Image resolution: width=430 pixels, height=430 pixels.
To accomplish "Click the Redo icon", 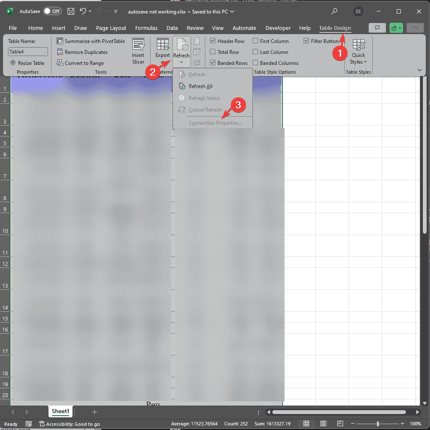I will pyautogui.click(x=99, y=11).
